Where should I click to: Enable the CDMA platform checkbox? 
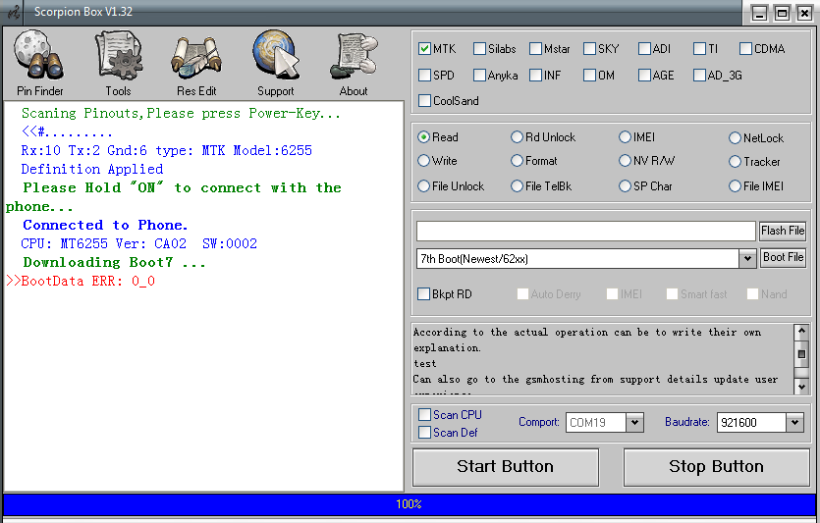point(745,49)
